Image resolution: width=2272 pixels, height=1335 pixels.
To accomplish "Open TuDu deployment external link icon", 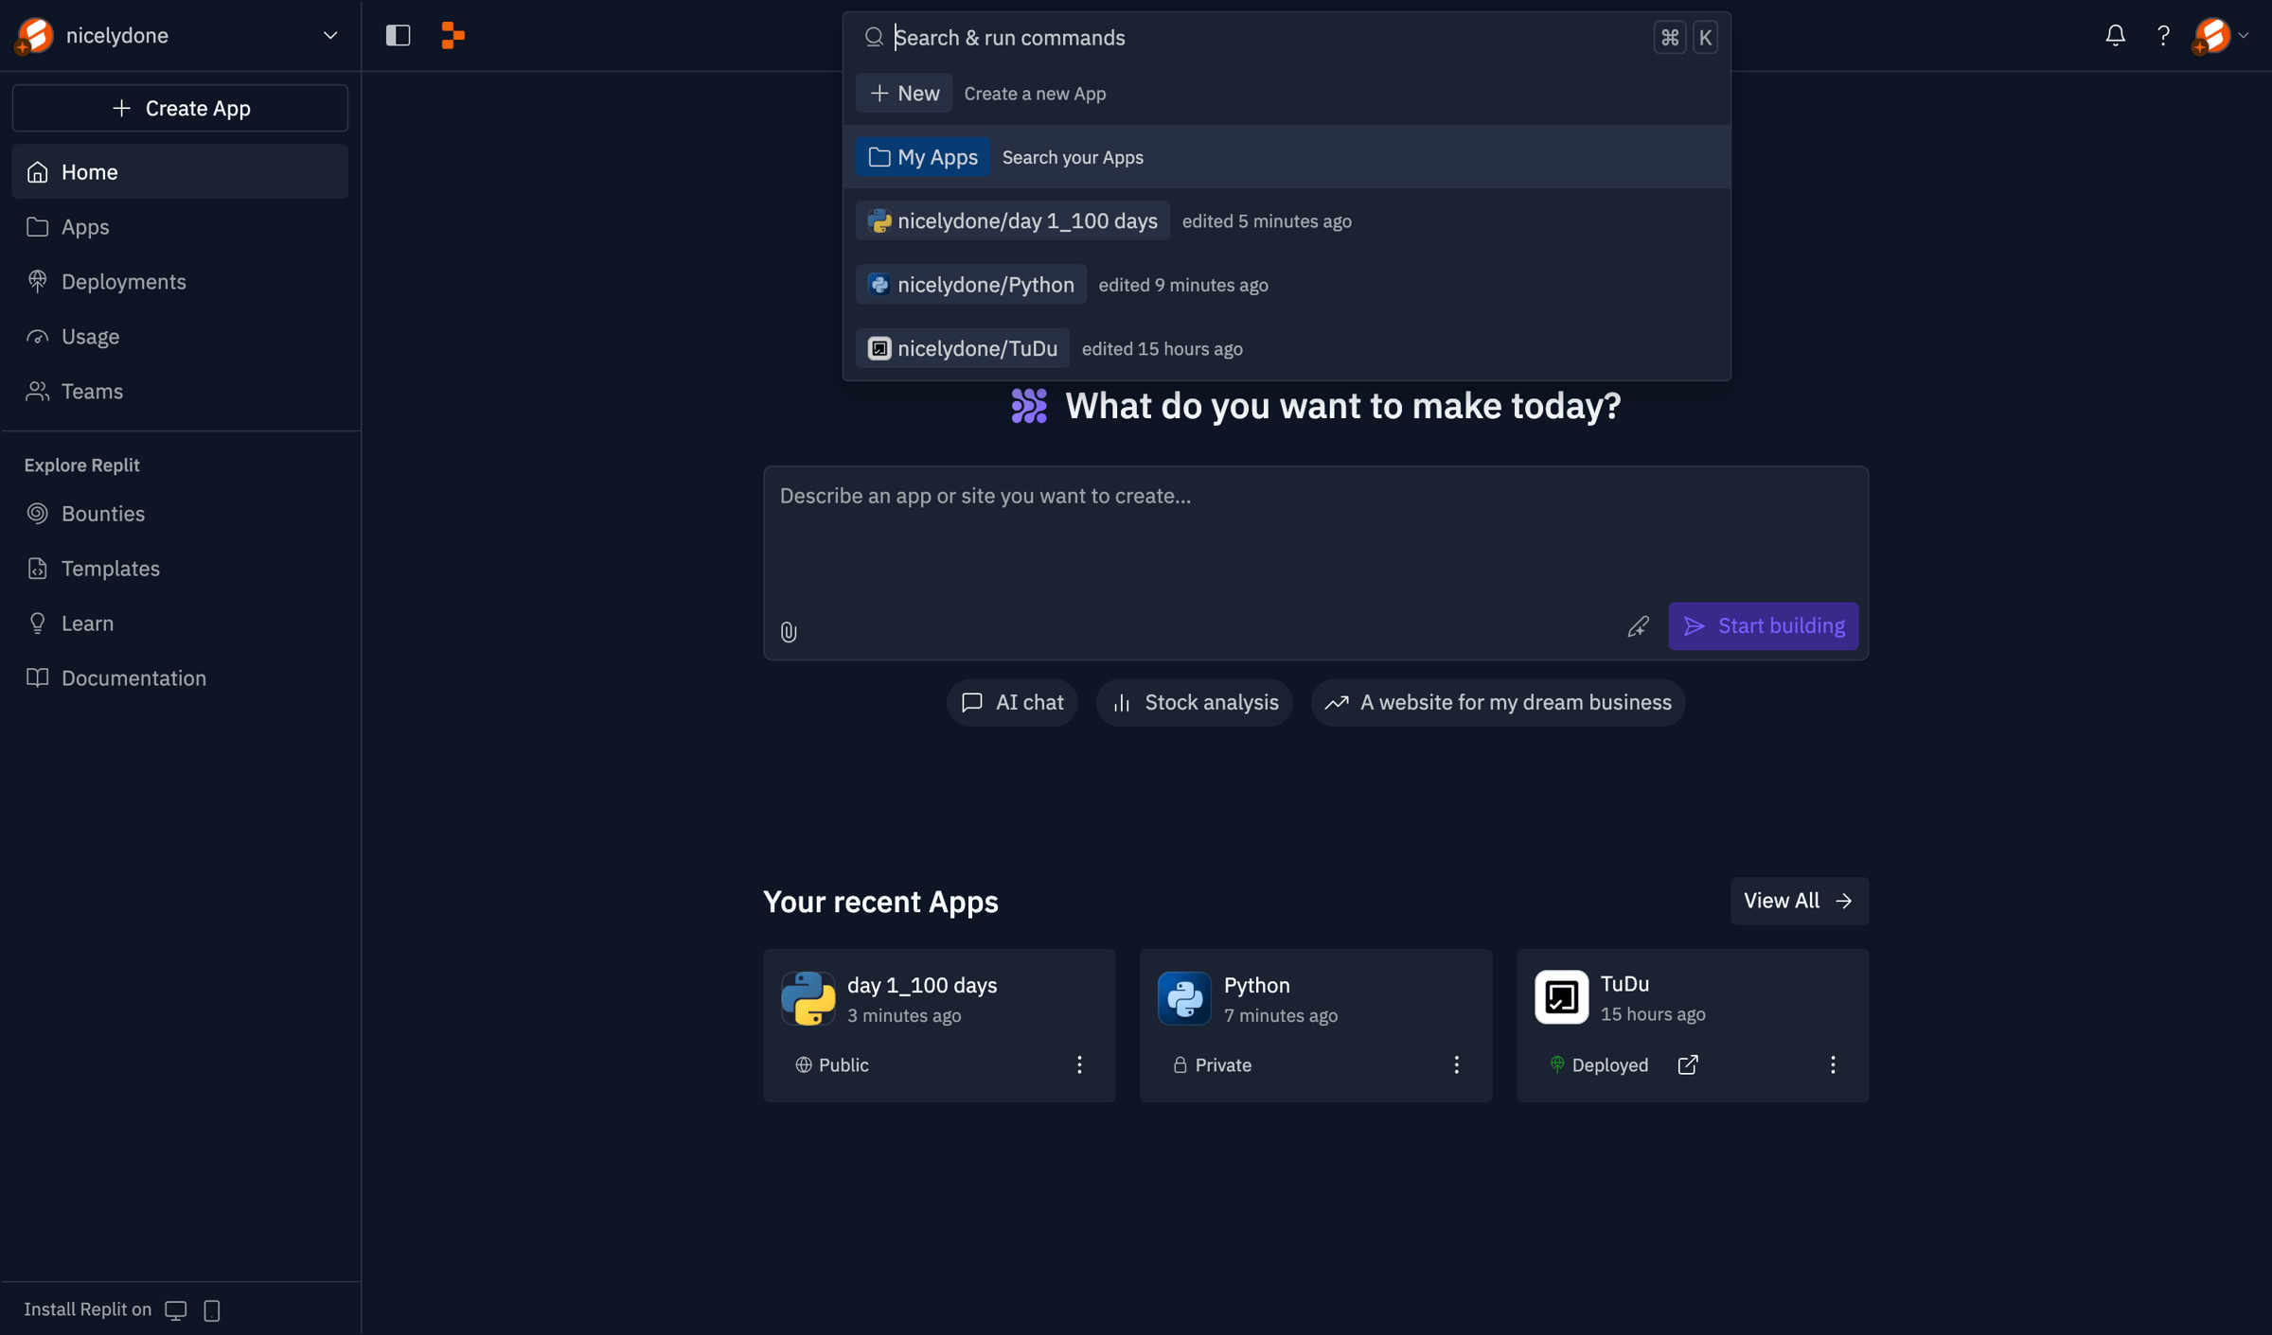I will pos(1688,1065).
